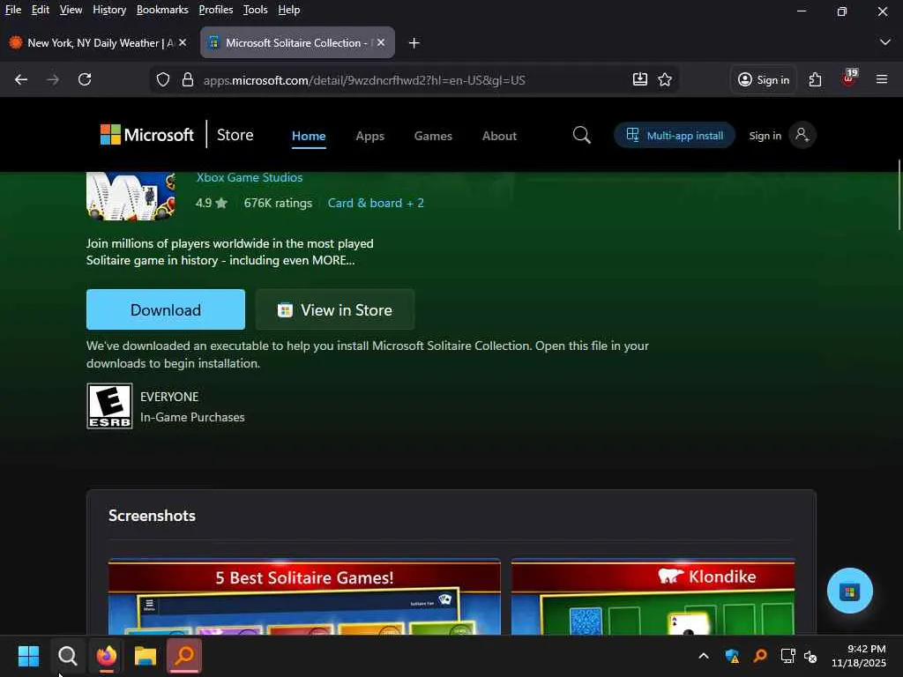Open the File menu
The image size is (903, 677).
pos(12,10)
